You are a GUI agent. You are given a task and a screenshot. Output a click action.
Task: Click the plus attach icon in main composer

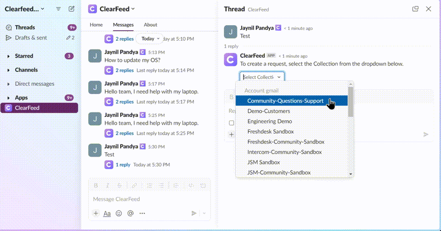point(96,213)
